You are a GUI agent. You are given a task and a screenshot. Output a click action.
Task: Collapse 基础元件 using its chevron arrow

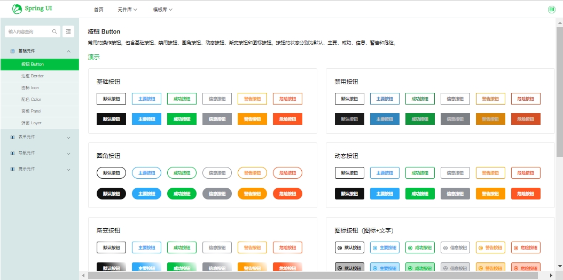click(68, 51)
